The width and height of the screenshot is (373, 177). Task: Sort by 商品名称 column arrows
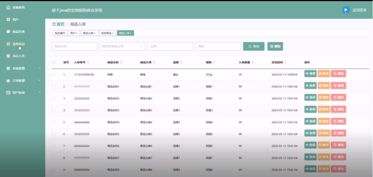coord(121,62)
